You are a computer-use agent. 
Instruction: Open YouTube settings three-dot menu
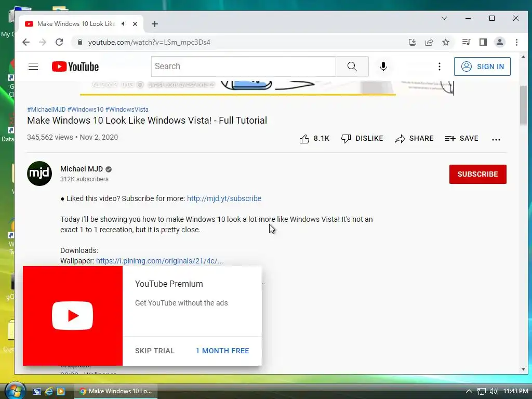[x=440, y=66]
